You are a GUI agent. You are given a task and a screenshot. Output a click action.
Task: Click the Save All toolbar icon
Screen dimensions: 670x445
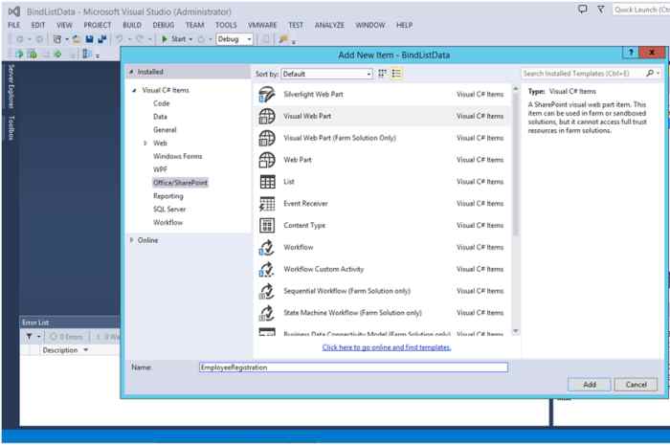pyautogui.click(x=102, y=39)
